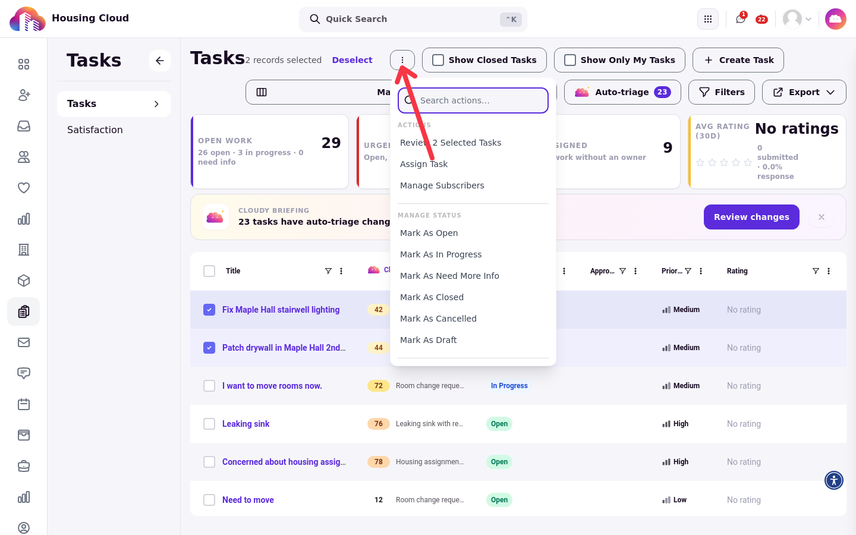Open the add-person sidebar icon
This screenshot has height=535, width=856.
click(x=24, y=95)
